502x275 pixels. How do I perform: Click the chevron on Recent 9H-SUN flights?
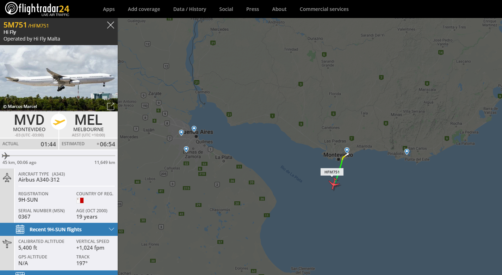click(x=111, y=230)
